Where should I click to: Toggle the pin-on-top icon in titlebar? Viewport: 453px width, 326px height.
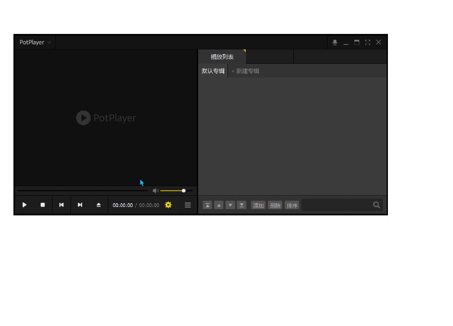click(335, 42)
